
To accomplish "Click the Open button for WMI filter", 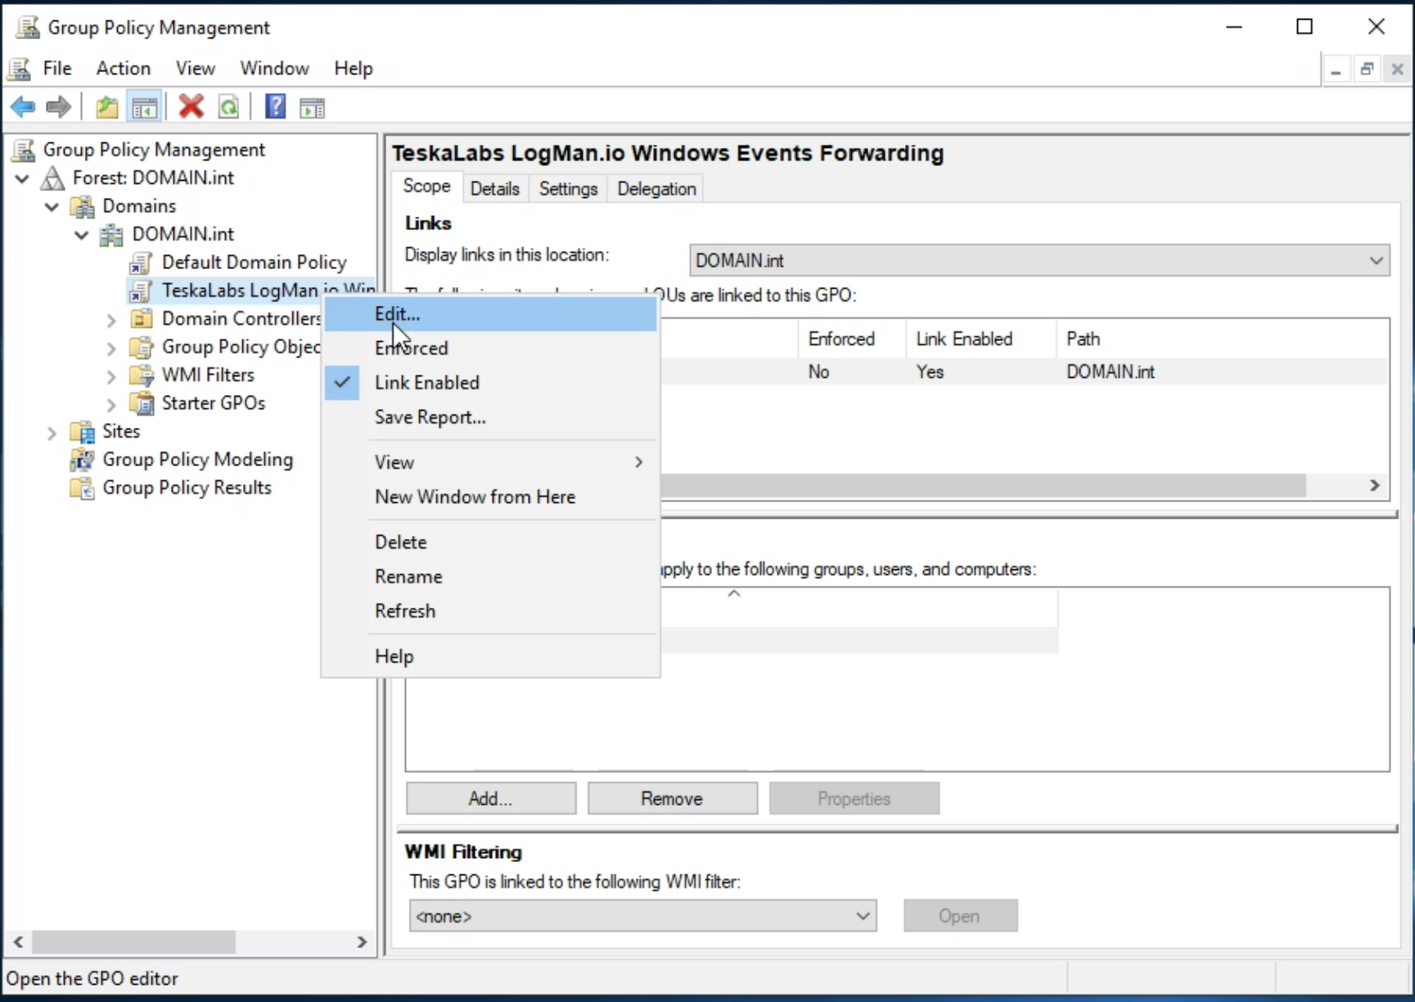I will tap(960, 916).
